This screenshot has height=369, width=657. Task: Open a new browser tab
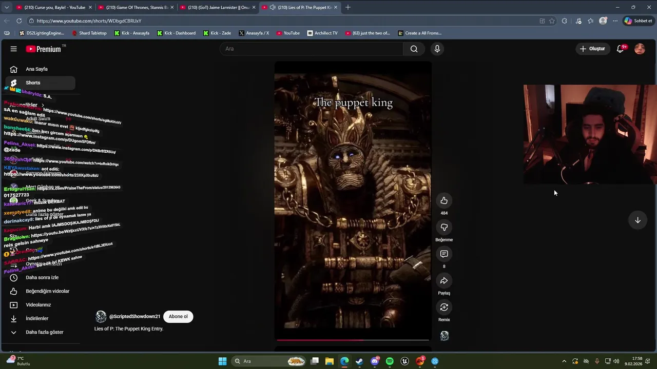tap(347, 7)
